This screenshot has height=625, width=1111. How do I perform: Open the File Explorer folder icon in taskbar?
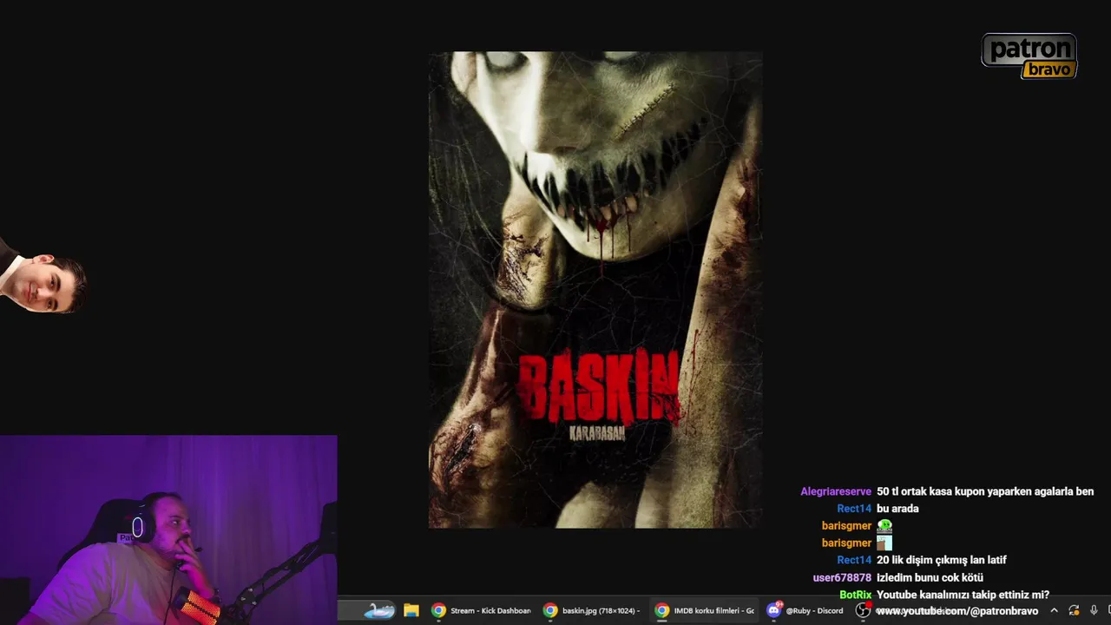pos(411,610)
